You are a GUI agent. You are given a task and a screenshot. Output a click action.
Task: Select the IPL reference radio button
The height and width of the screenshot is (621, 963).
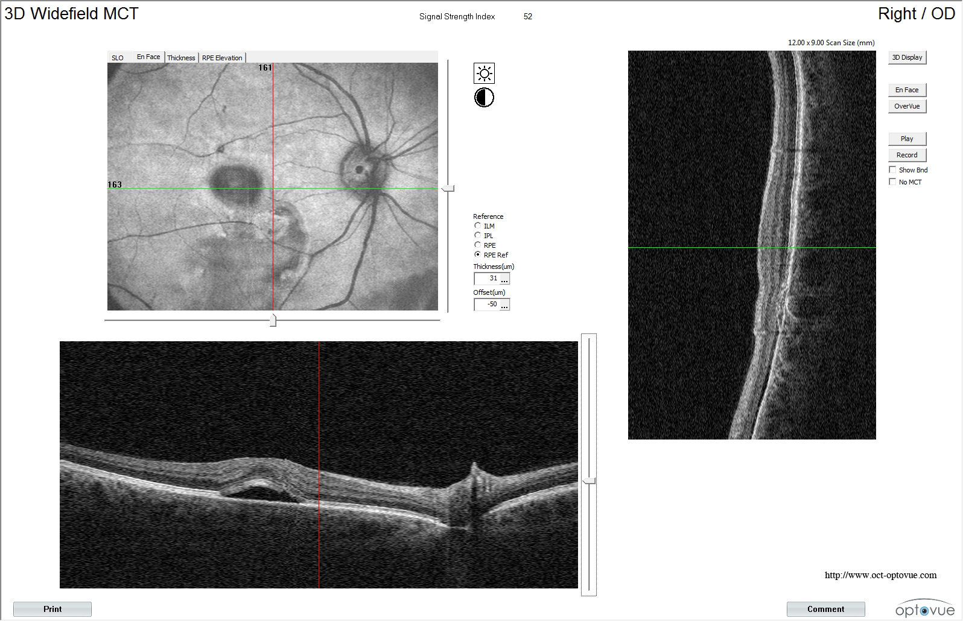478,235
